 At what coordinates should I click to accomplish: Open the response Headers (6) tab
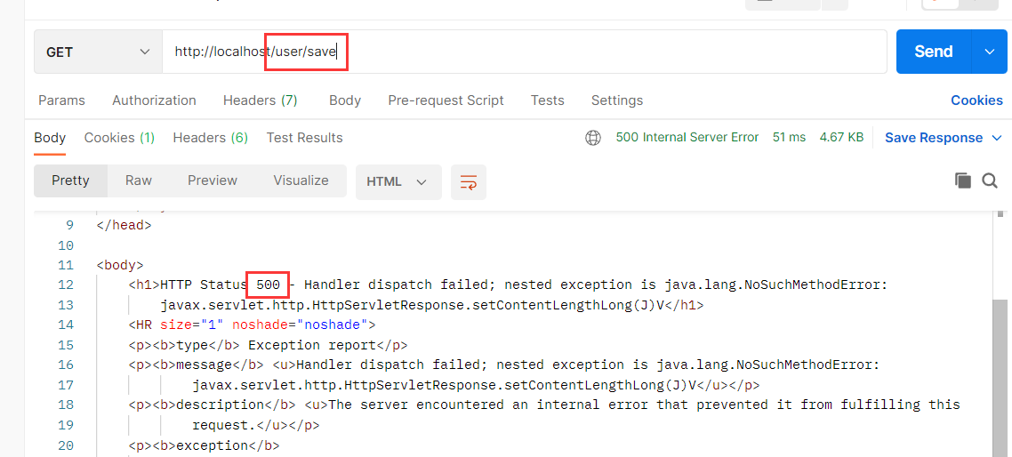(210, 138)
